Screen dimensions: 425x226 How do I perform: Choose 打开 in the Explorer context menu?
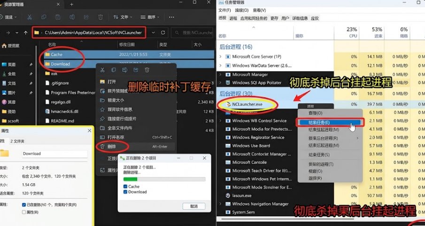point(112,82)
